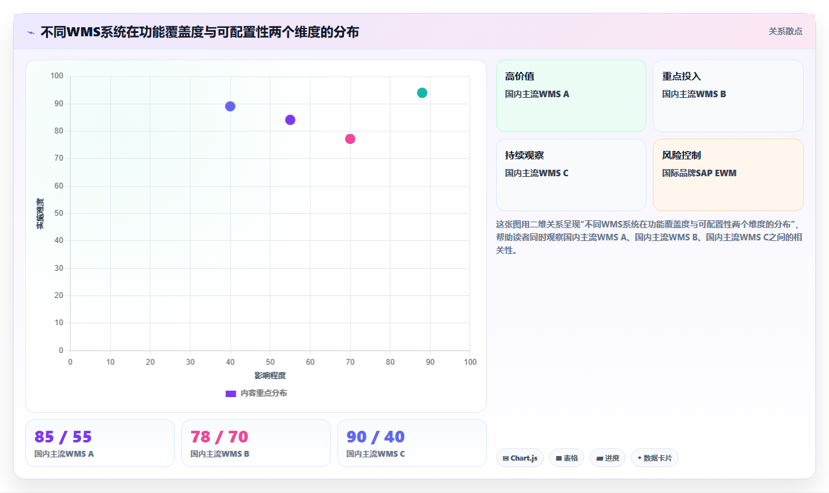This screenshot has width=829, height=493.
Task: Click the 进度 tag icon
Action: [x=600, y=459]
